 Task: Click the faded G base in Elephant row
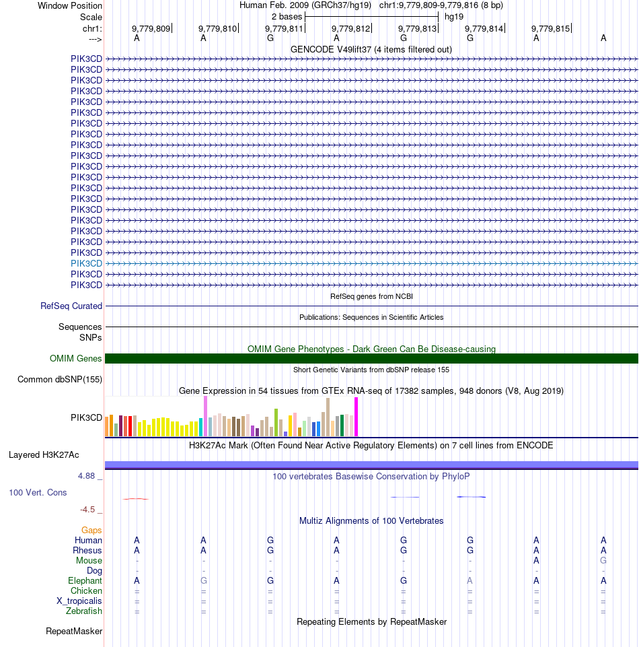click(204, 580)
